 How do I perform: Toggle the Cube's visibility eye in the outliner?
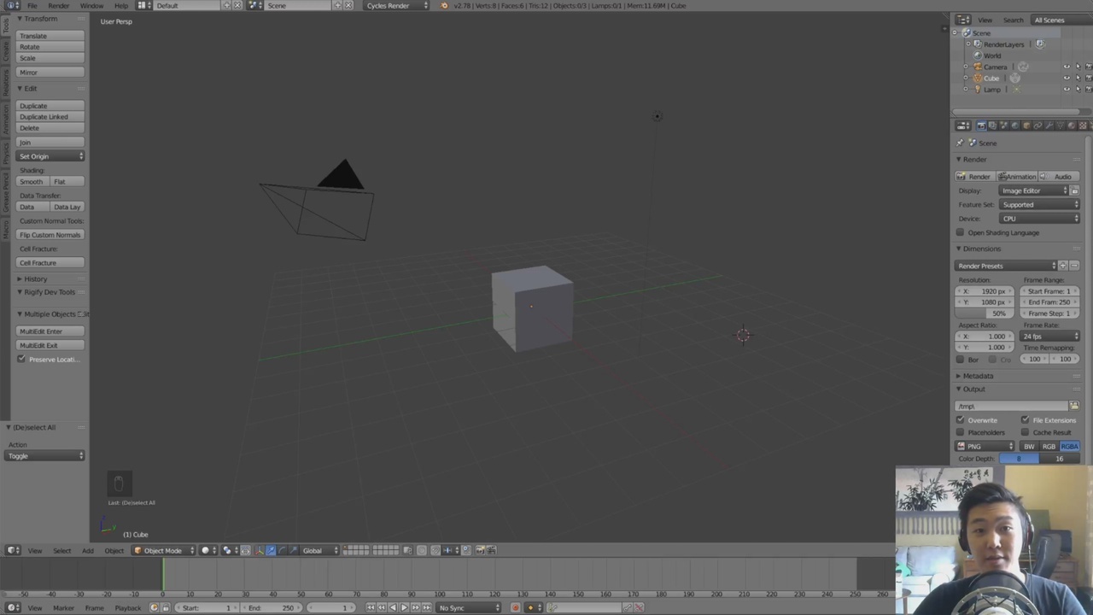[1067, 78]
